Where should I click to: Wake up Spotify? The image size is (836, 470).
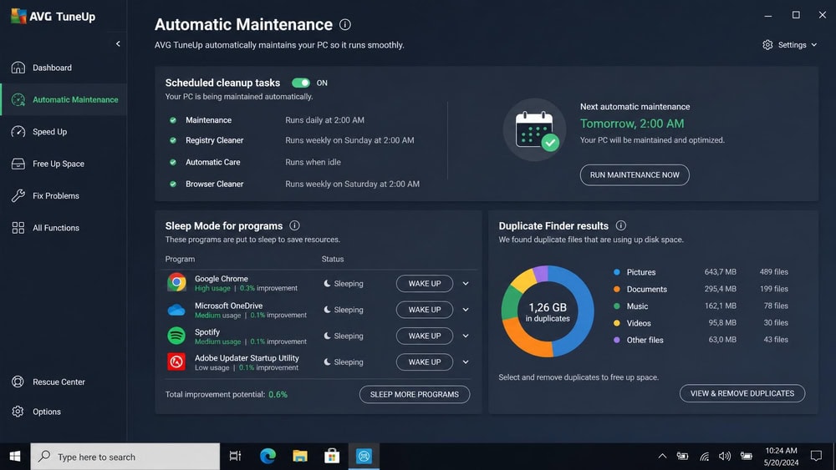point(425,336)
